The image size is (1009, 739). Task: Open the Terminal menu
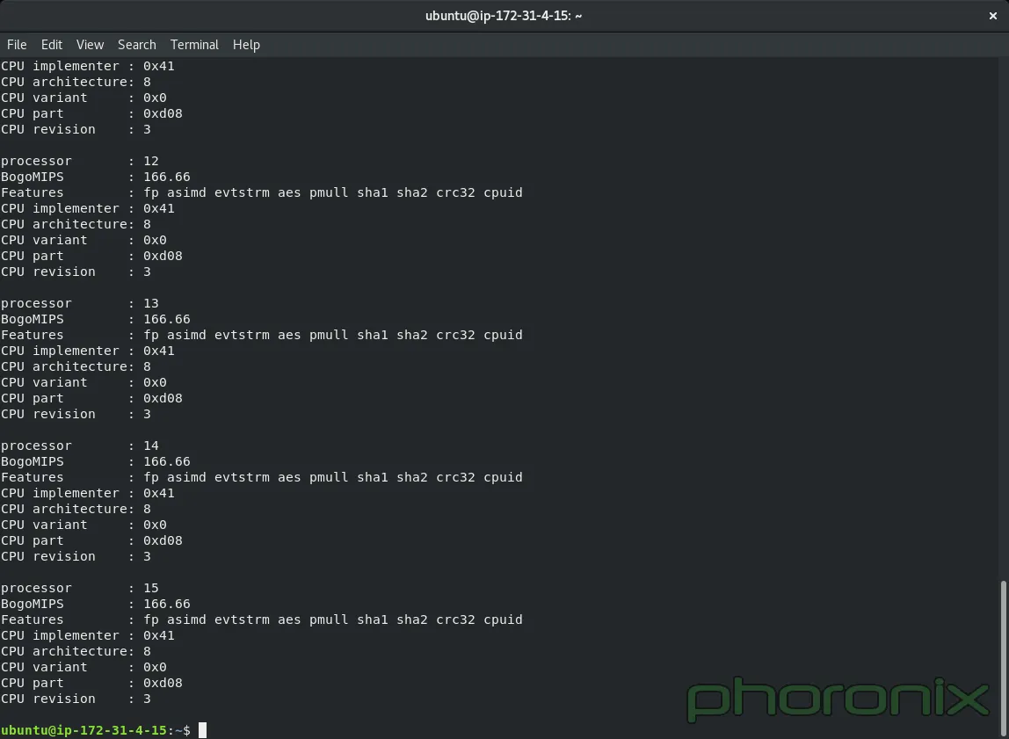pyautogui.click(x=194, y=45)
